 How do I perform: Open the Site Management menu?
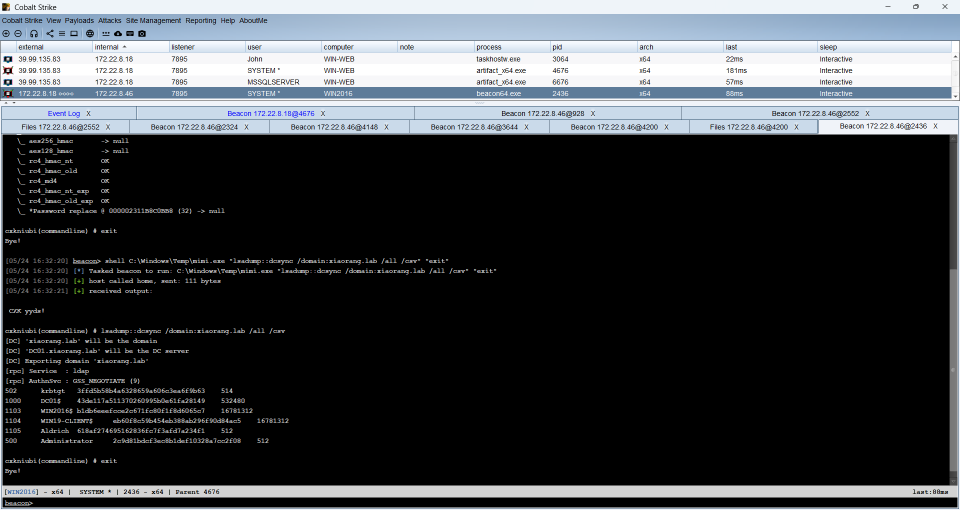pos(153,20)
